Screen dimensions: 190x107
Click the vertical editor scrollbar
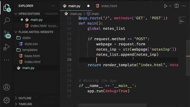tap(188, 58)
